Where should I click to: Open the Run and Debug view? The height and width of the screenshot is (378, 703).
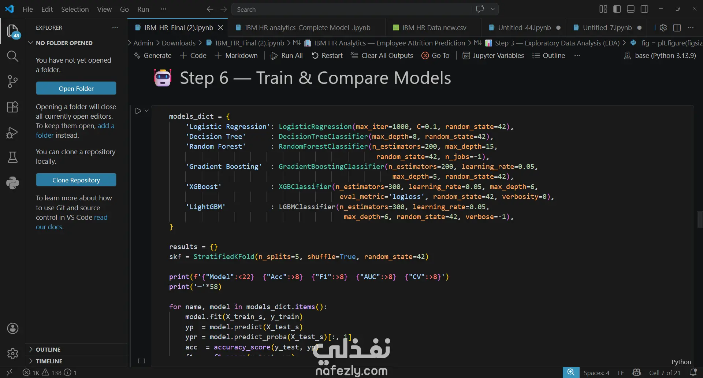pyautogui.click(x=13, y=132)
